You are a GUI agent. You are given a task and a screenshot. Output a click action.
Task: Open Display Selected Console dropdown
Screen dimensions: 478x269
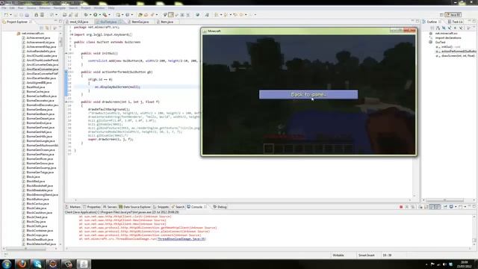point(456,207)
